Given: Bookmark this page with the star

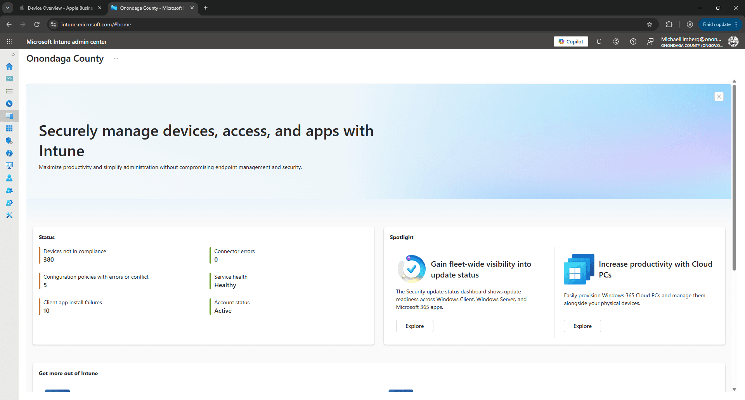Looking at the screenshot, I should pos(650,24).
